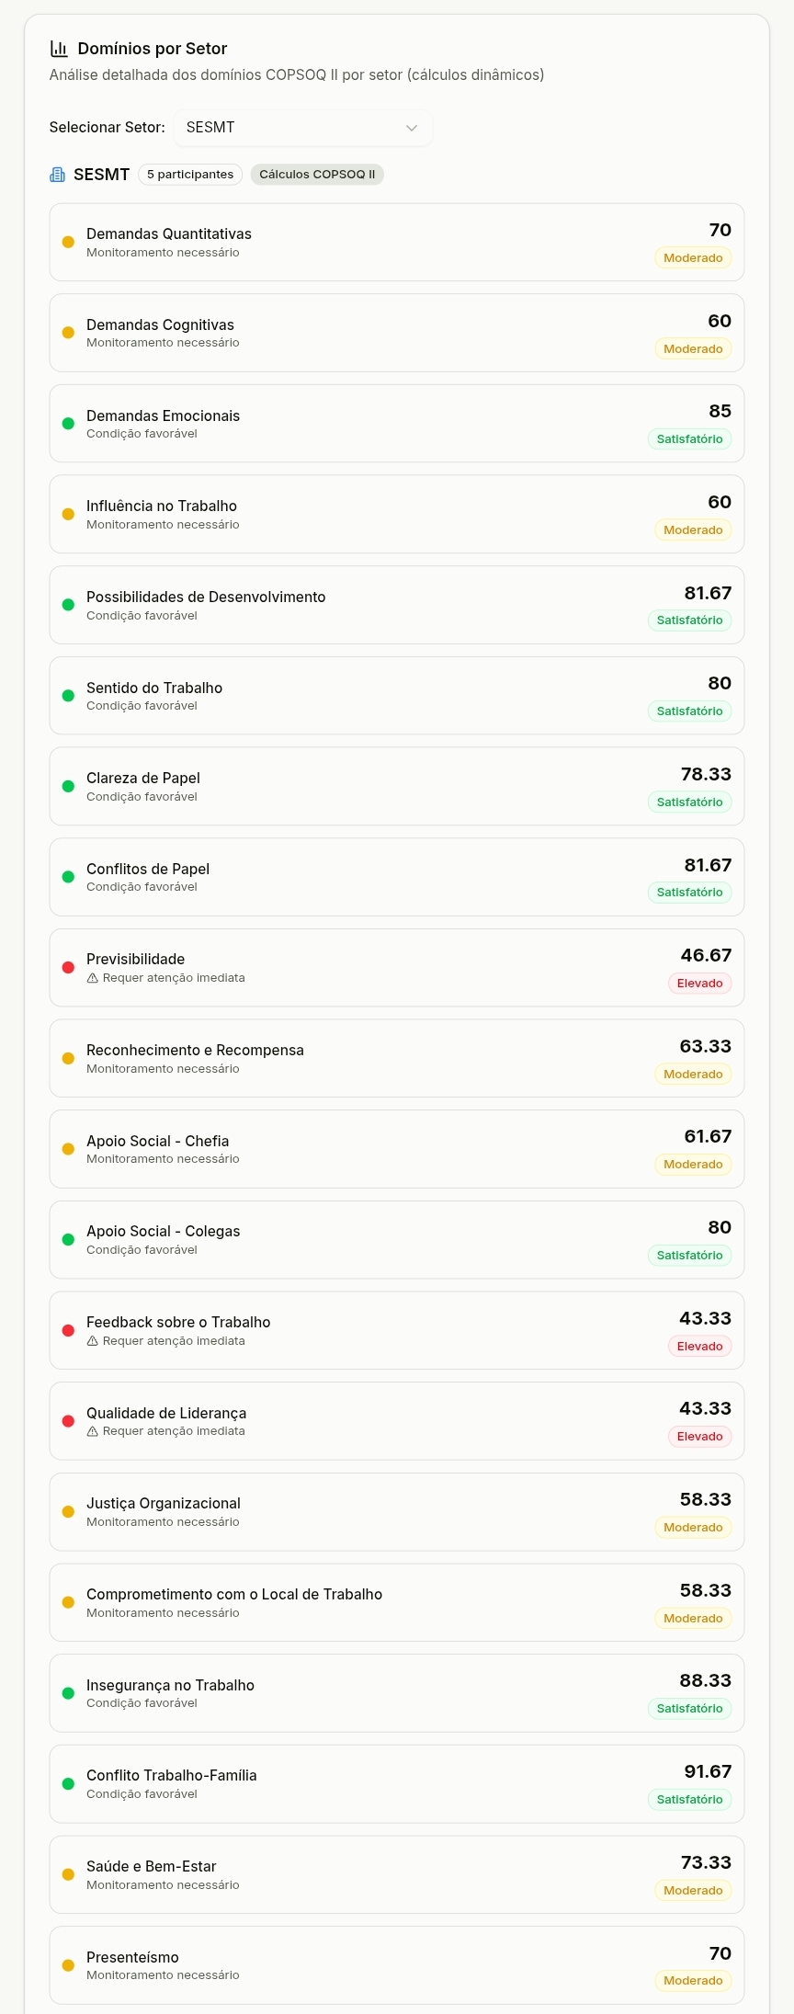
Task: Click Moderado badge on Demandas Cognitivas
Action: point(693,349)
